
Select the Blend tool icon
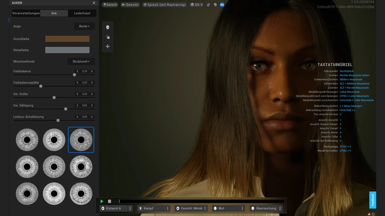108,37
